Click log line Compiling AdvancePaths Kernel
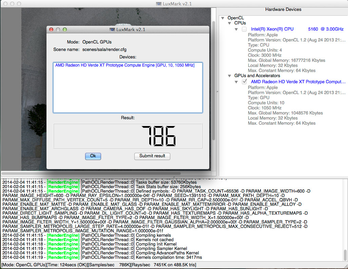348x269 pixels. [100, 253]
